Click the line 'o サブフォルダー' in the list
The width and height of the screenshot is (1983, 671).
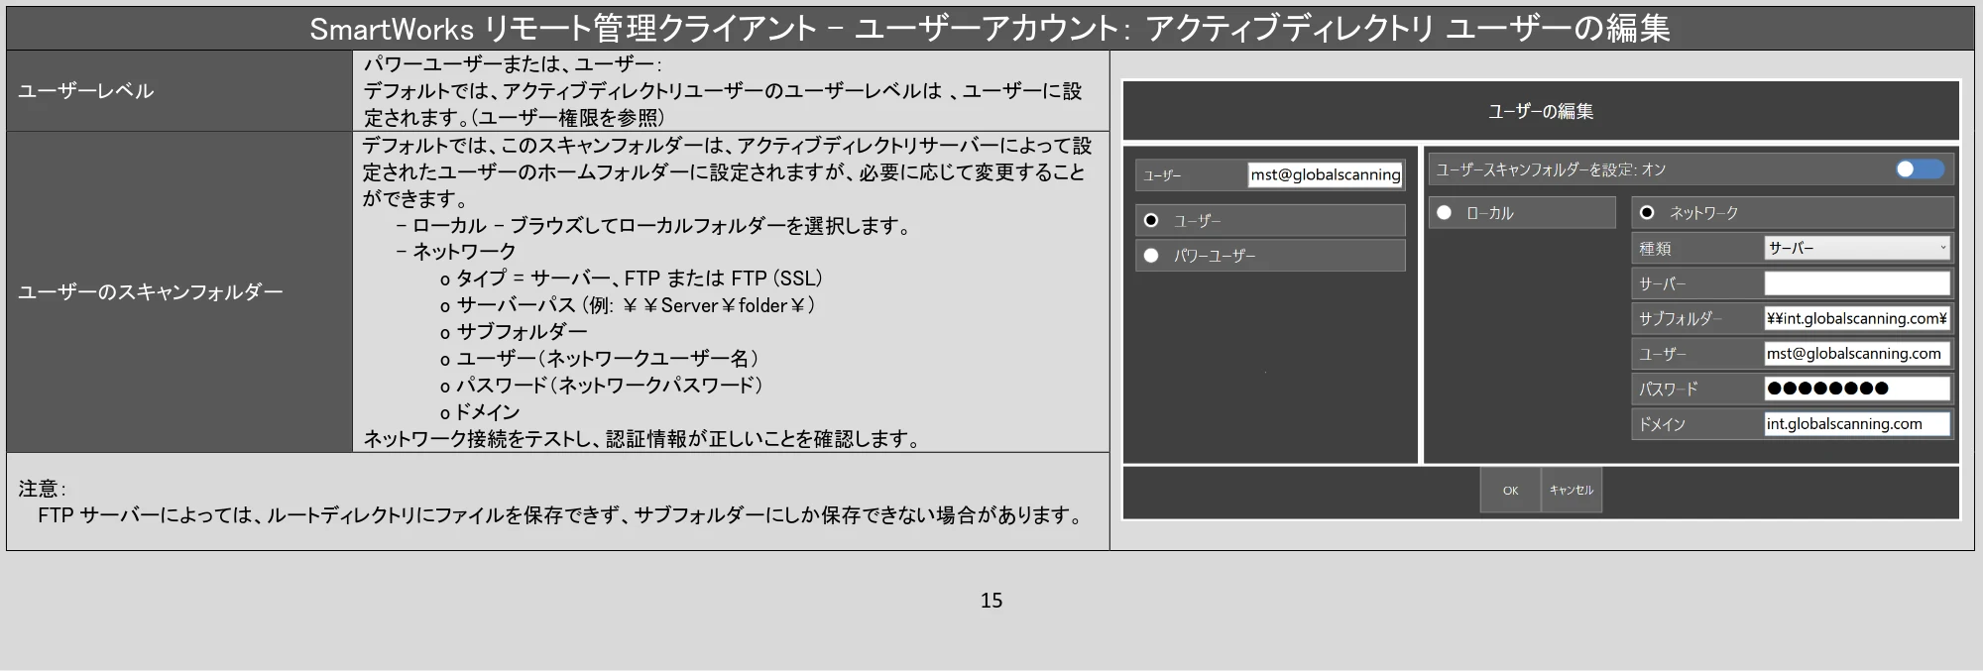(514, 332)
